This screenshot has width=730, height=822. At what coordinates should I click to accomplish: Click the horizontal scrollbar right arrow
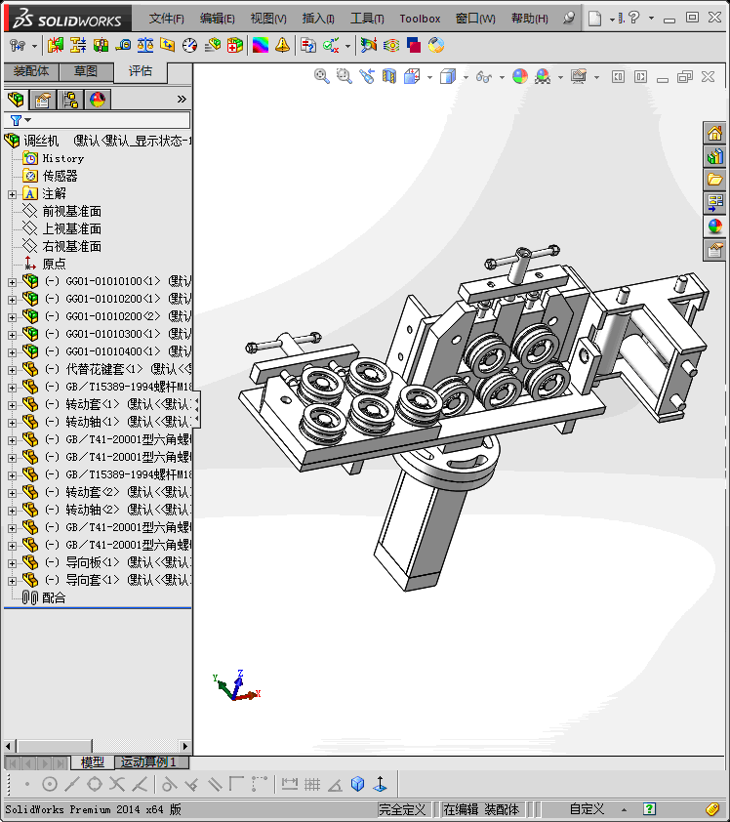tap(184, 746)
